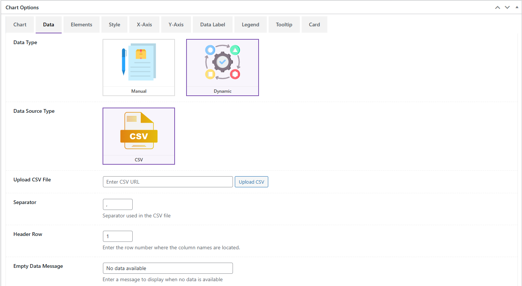
Task: Open the Data tab
Action: coord(49,24)
